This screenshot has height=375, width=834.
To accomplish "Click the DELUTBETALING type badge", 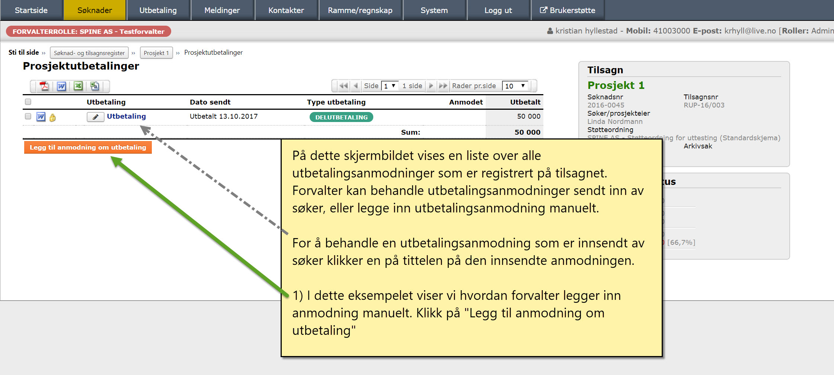I will pyautogui.click(x=341, y=117).
